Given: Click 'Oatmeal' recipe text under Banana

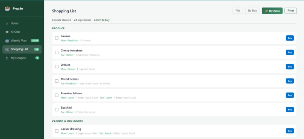Looking at the screenshot, I should [86, 41].
